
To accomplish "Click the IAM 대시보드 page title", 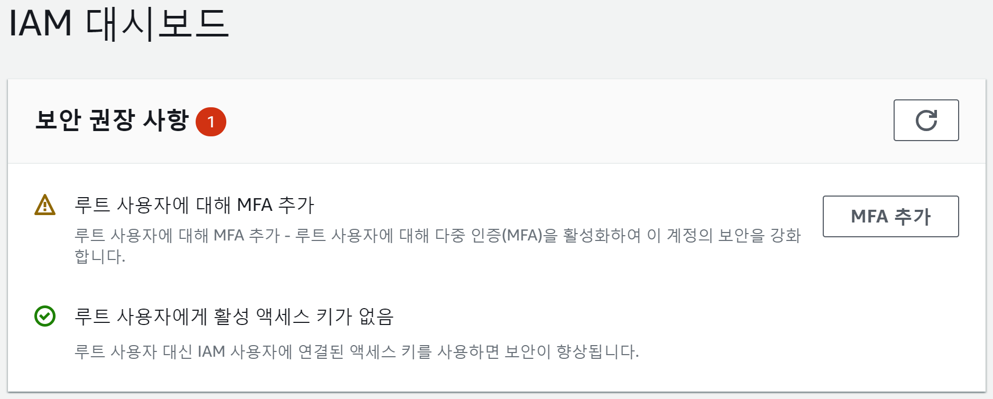I will pos(119,24).
